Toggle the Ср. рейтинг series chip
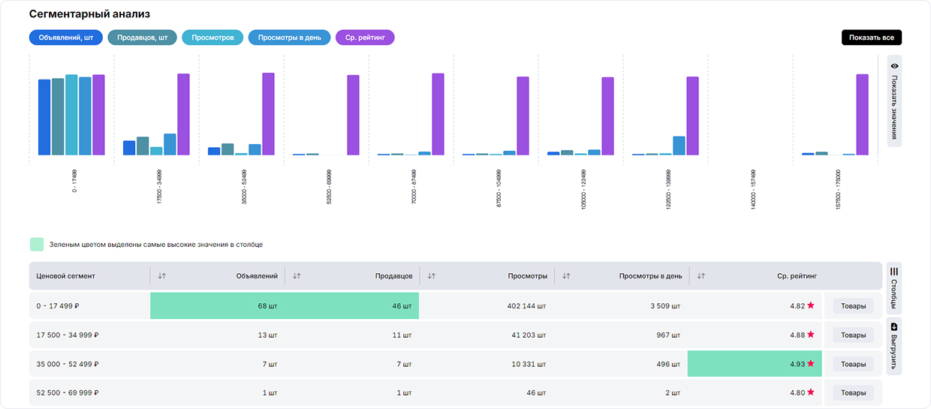The image size is (931, 409). coord(365,38)
